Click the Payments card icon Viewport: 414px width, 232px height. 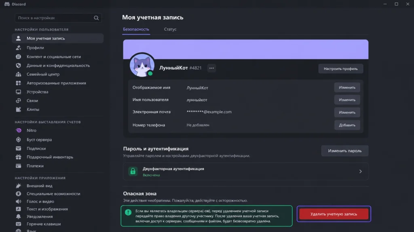tap(18, 166)
